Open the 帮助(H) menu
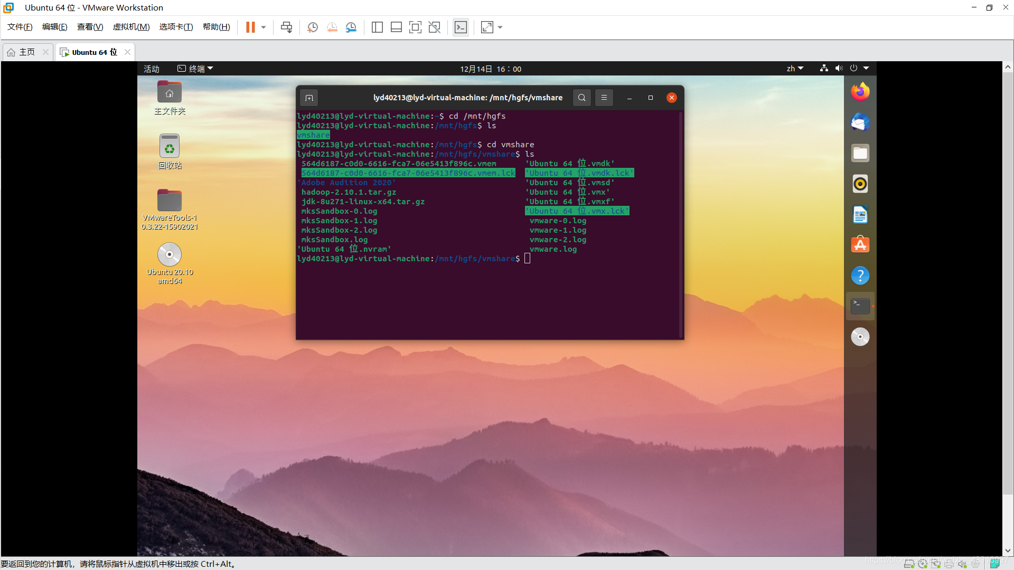 tap(216, 27)
